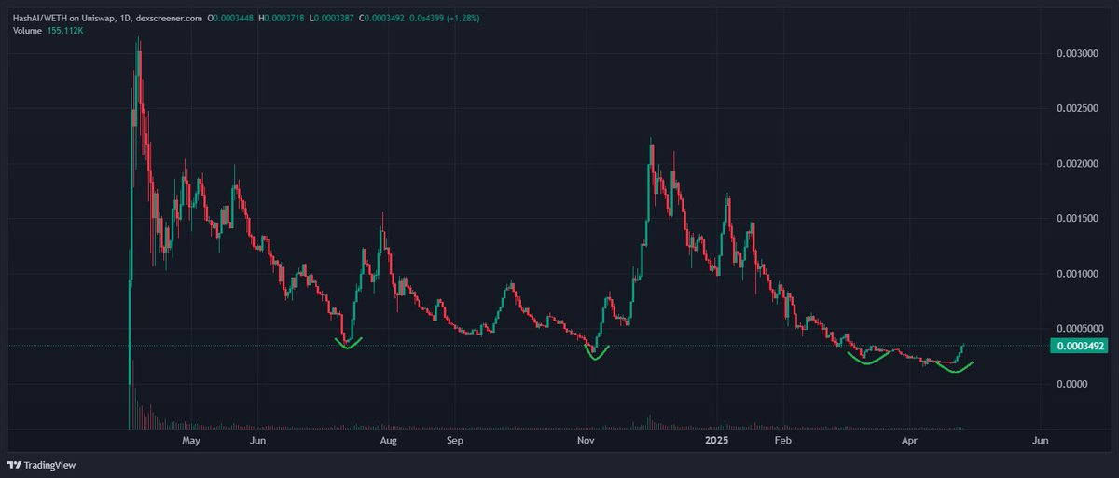Click the 0.003000 price axis label
Viewport: 1119px width, 478px height.
pos(1076,54)
